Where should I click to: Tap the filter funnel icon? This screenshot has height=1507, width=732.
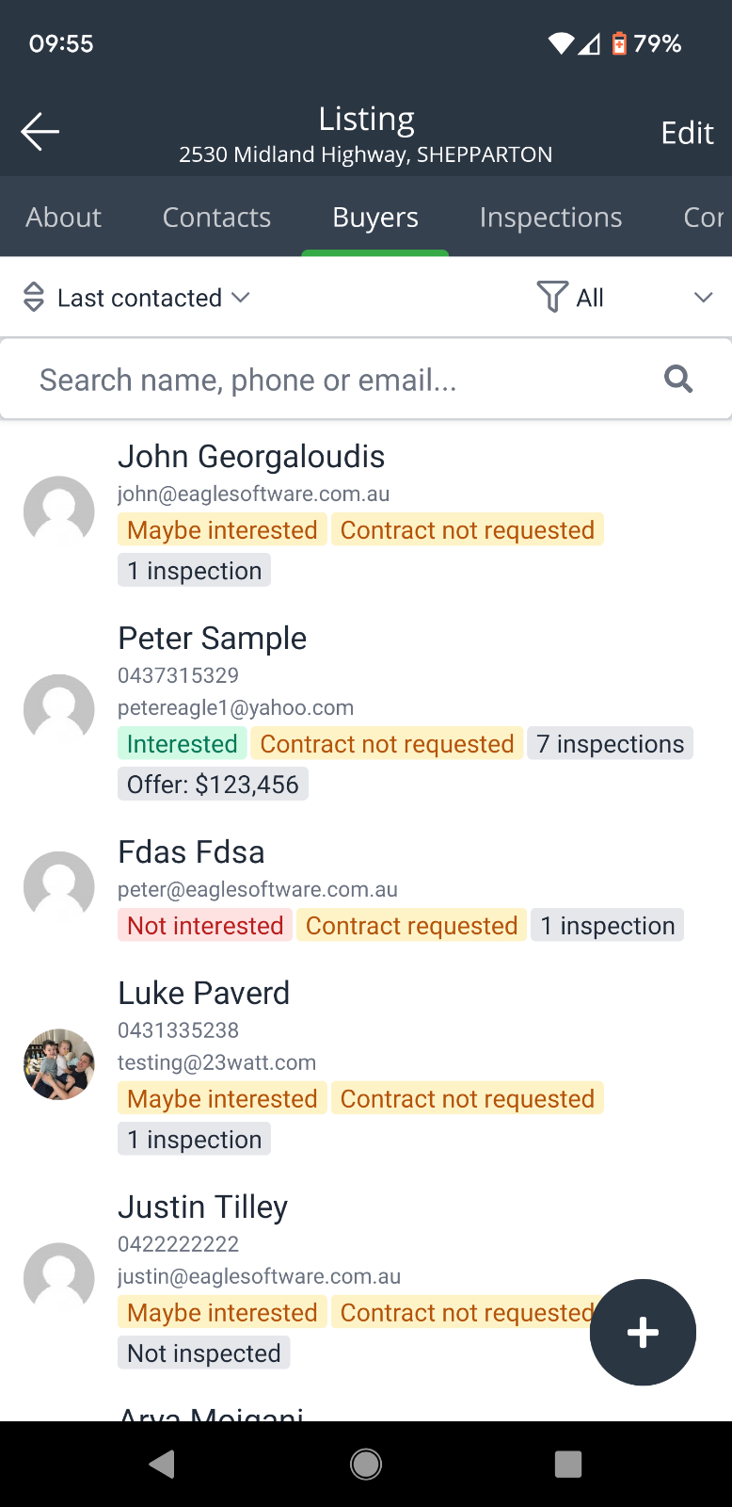(x=552, y=298)
